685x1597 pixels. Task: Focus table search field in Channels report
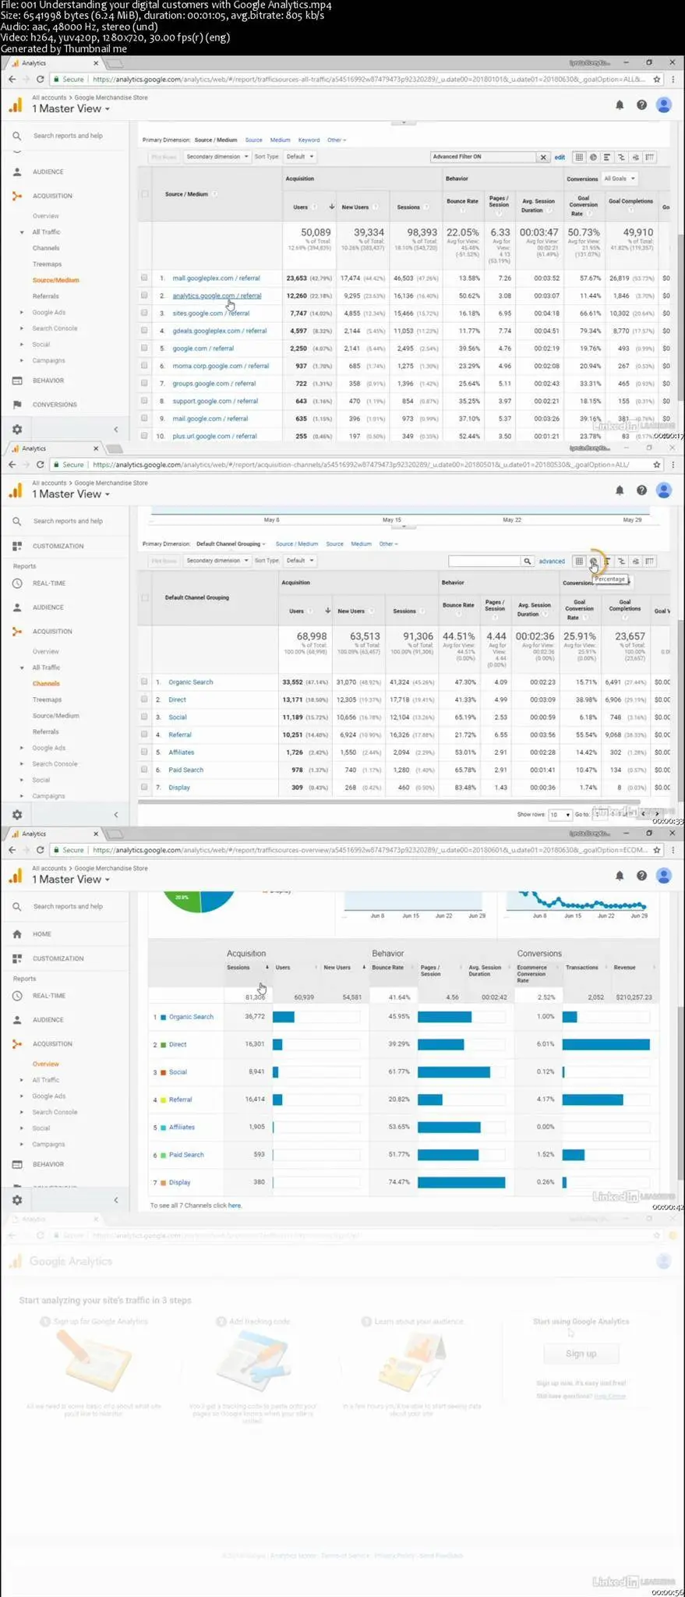coord(484,561)
